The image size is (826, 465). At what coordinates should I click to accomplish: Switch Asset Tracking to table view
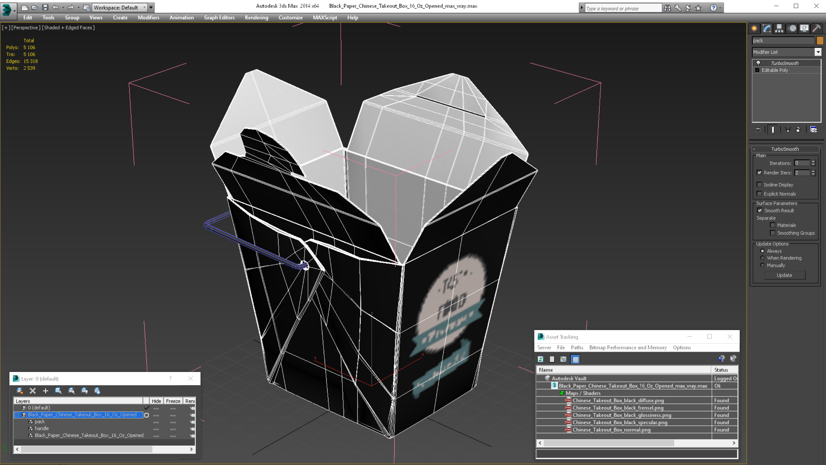[x=576, y=359]
